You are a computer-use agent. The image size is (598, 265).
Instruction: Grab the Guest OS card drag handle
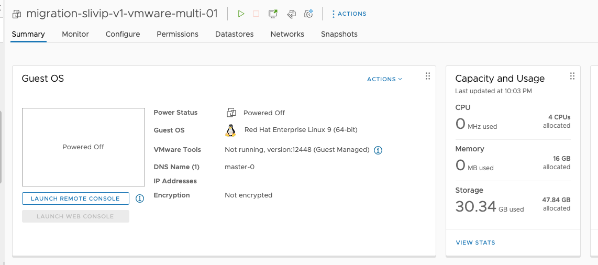click(427, 76)
